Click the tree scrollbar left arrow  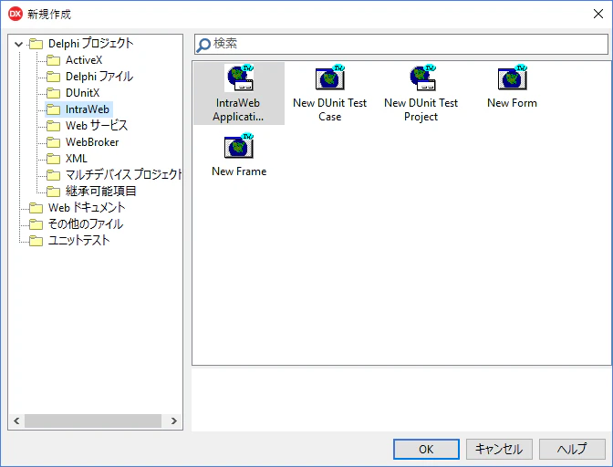coord(16,420)
